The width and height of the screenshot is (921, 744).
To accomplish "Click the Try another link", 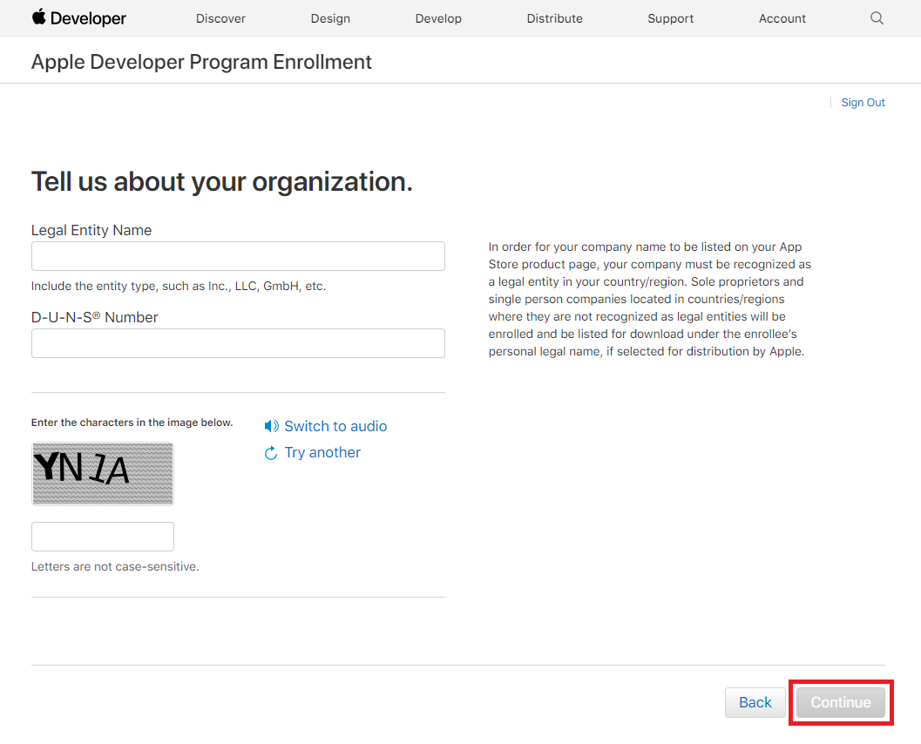I will 322,453.
